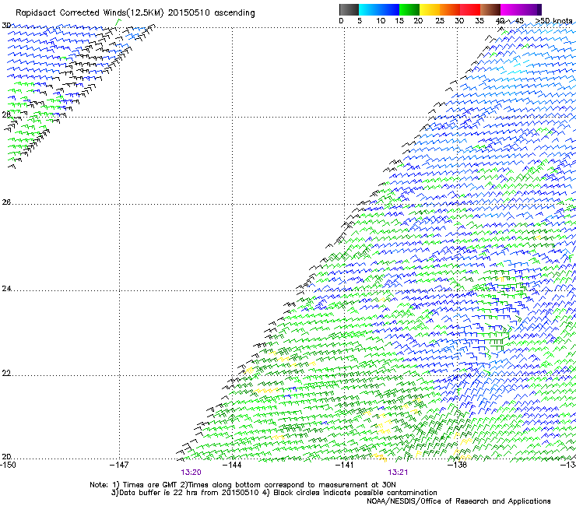576x506 pixels.
Task: Click the NOAA/NESDIS credit text
Action: click(x=458, y=501)
